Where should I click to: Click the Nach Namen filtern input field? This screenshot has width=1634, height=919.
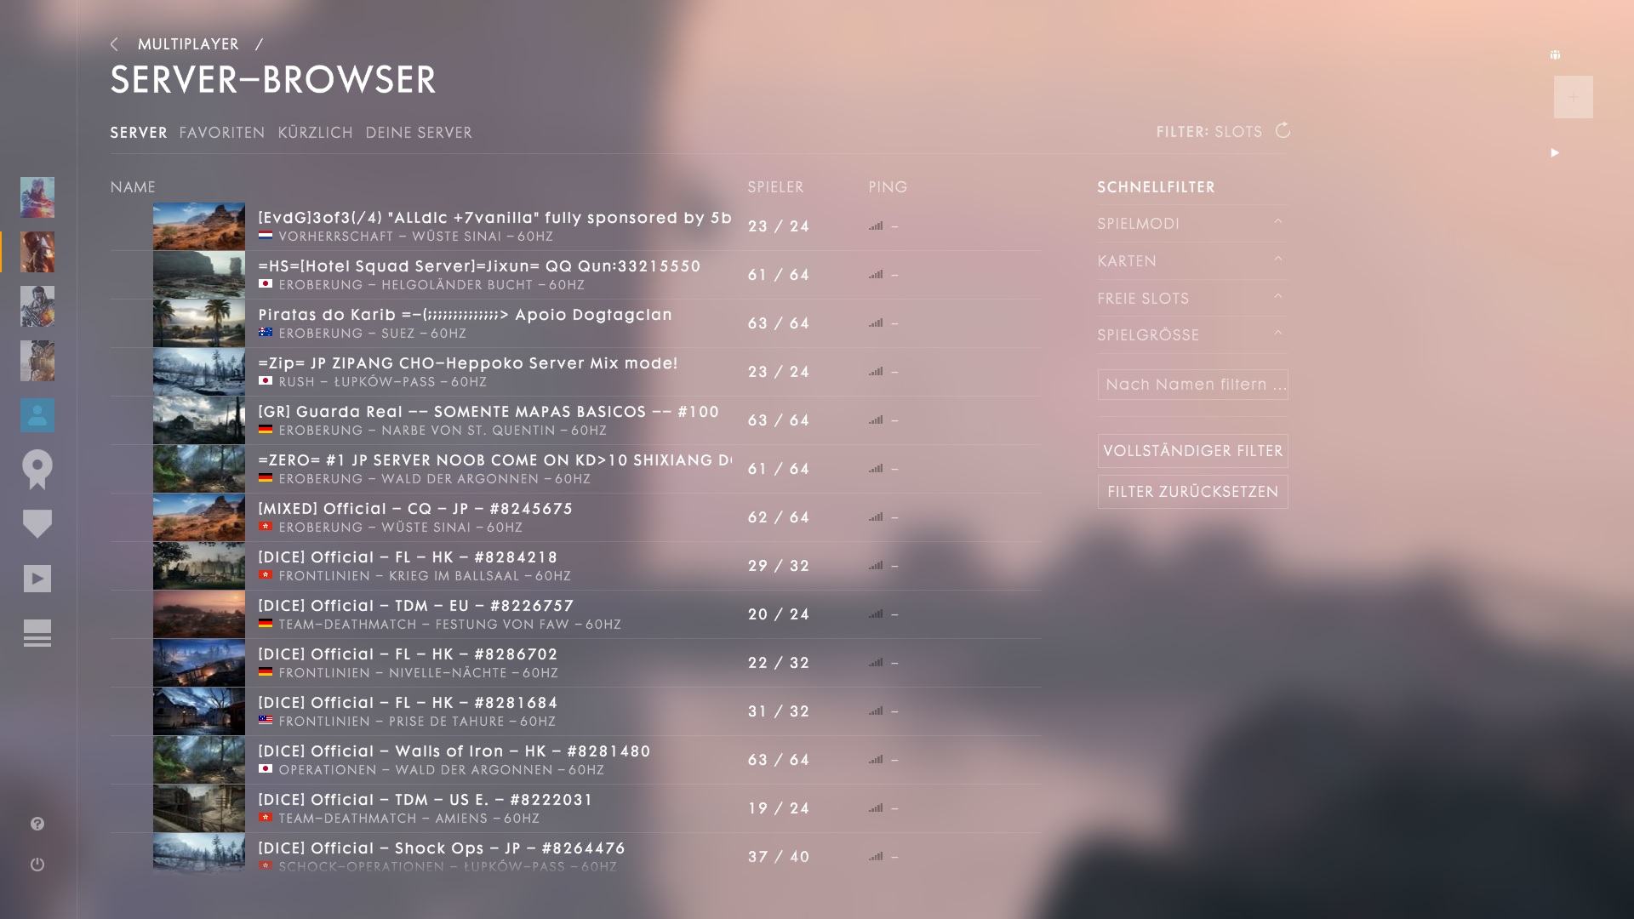1192,385
